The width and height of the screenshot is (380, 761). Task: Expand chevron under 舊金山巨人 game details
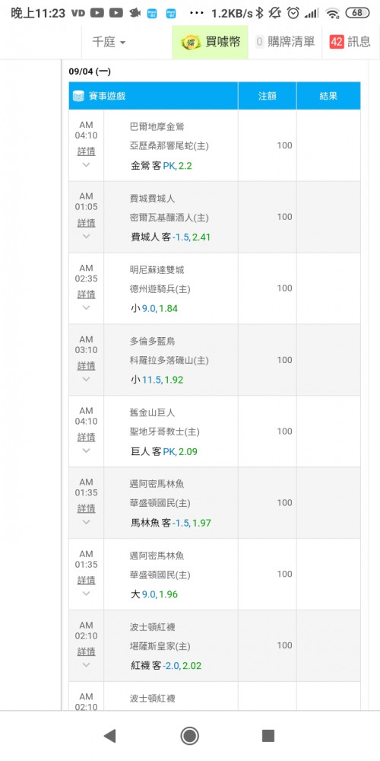click(x=87, y=451)
